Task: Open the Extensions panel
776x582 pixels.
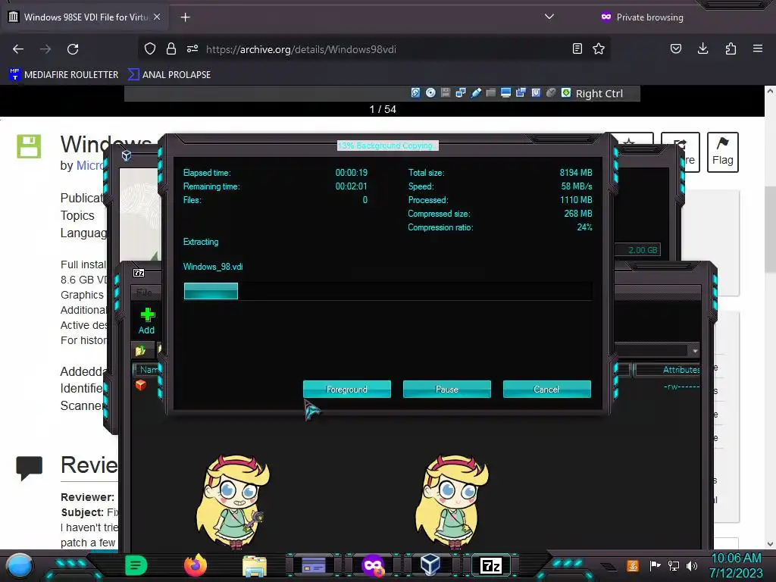Action: (731, 48)
